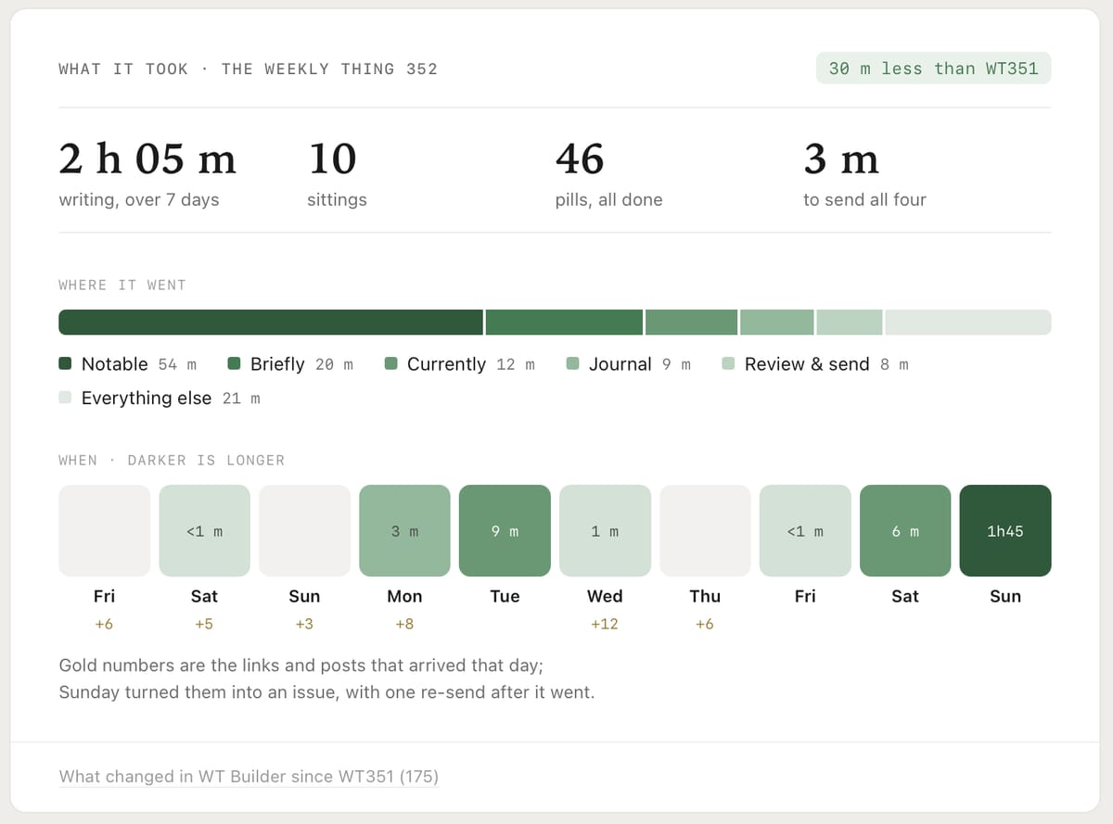Image resolution: width=1113 pixels, height=824 pixels.
Task: Select the Monday 3 m day tile
Action: point(404,531)
